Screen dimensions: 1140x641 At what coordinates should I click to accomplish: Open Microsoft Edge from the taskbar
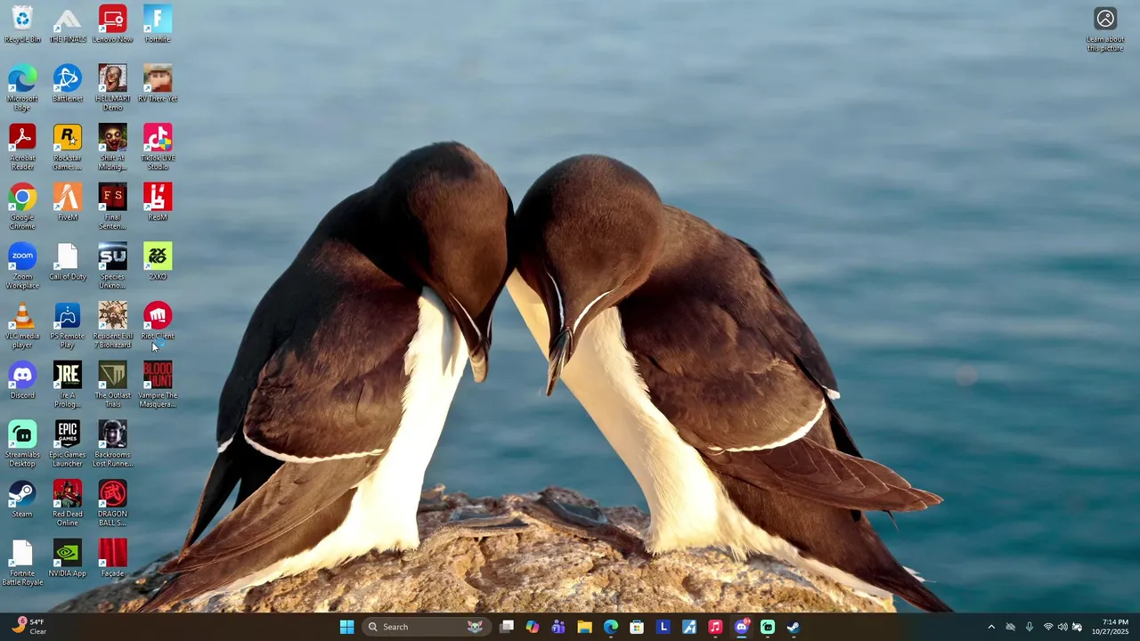coord(611,627)
